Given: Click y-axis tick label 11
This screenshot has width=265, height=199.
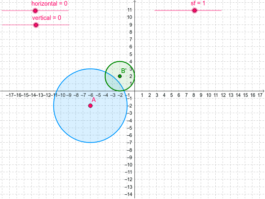Looking at the screenshot, I should [130, 10].
